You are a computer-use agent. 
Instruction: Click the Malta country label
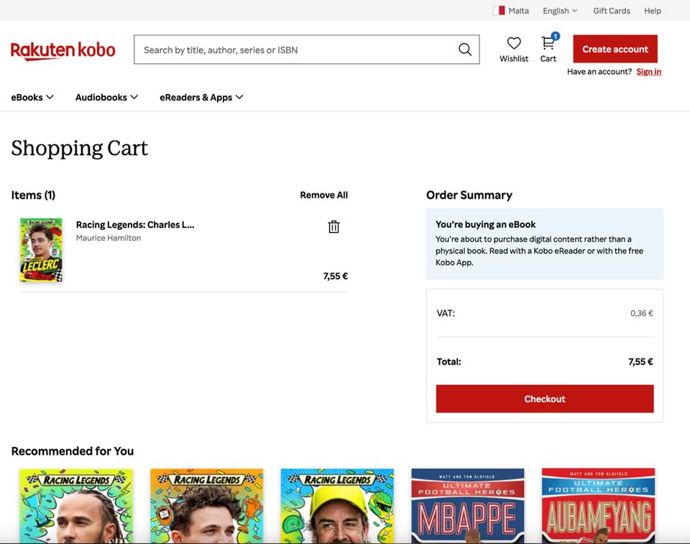(519, 11)
